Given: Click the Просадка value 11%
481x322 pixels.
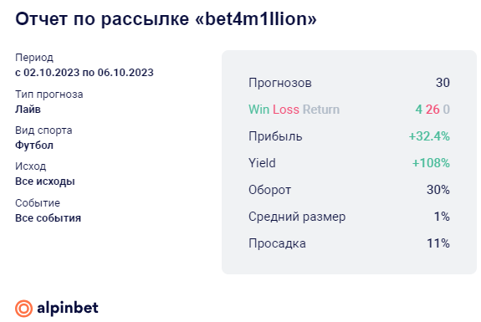Looking at the screenshot, I should [438, 243].
